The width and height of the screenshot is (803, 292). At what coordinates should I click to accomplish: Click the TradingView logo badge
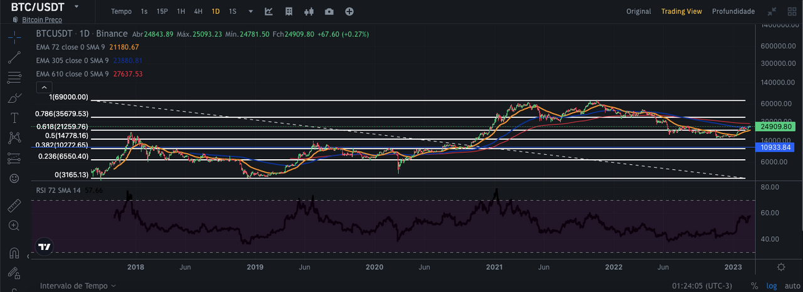pos(44,246)
